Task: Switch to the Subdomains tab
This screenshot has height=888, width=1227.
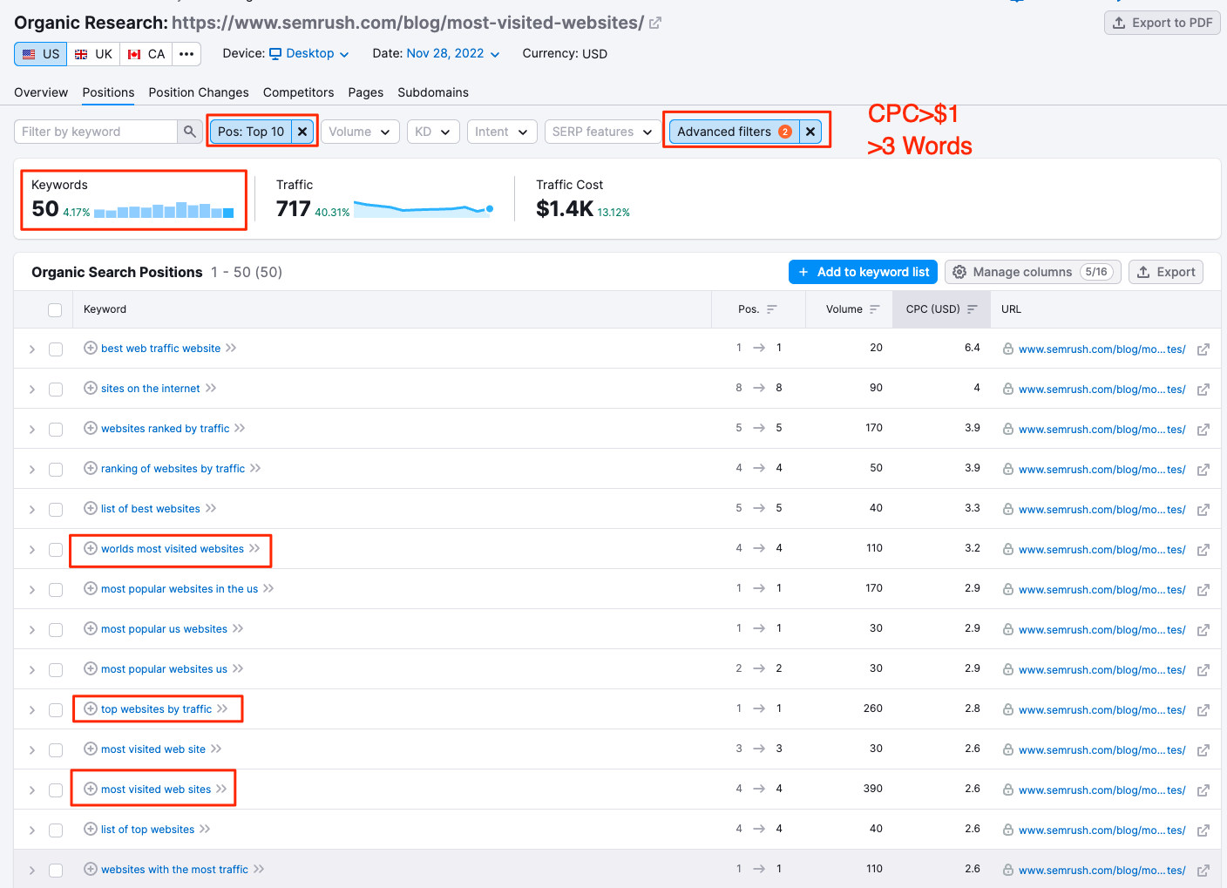Action: (x=433, y=92)
